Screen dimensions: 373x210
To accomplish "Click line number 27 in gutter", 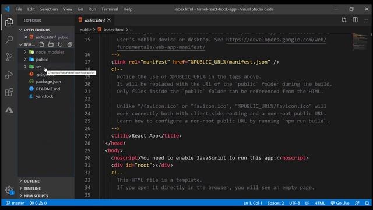I will [87, 136].
